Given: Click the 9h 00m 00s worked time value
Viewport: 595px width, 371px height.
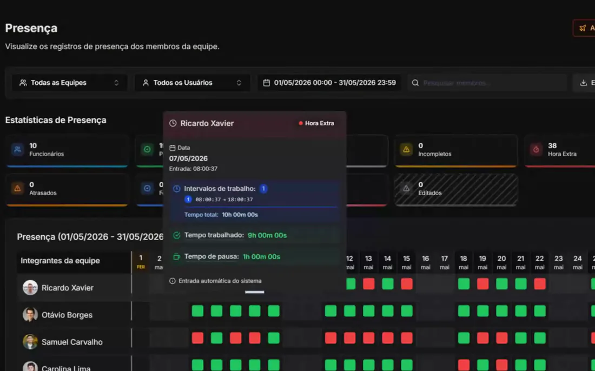Looking at the screenshot, I should [x=267, y=236].
